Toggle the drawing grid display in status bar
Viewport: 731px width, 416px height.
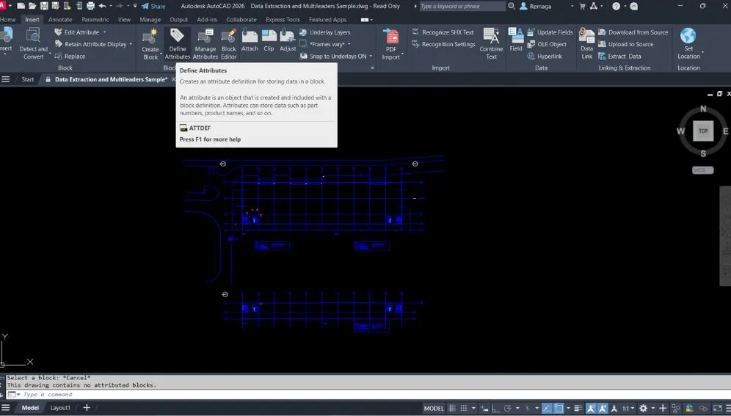(453, 408)
